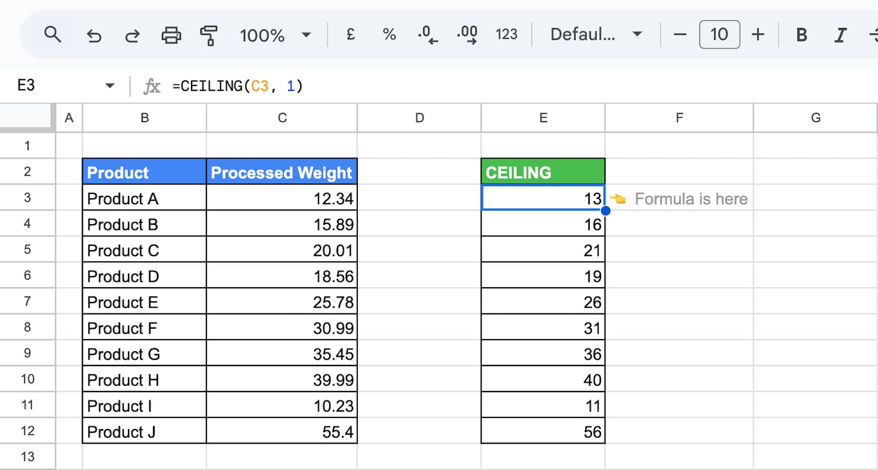The width and height of the screenshot is (878, 470).
Task: Select column F header
Action: click(679, 118)
